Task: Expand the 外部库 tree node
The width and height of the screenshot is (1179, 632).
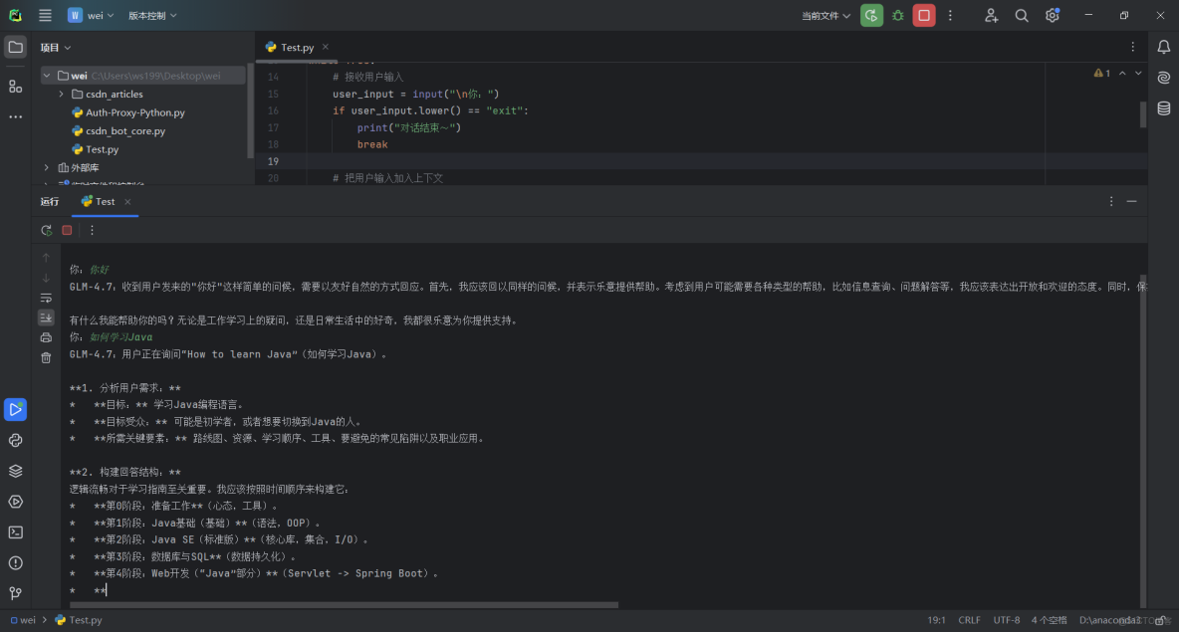Action: [x=46, y=167]
